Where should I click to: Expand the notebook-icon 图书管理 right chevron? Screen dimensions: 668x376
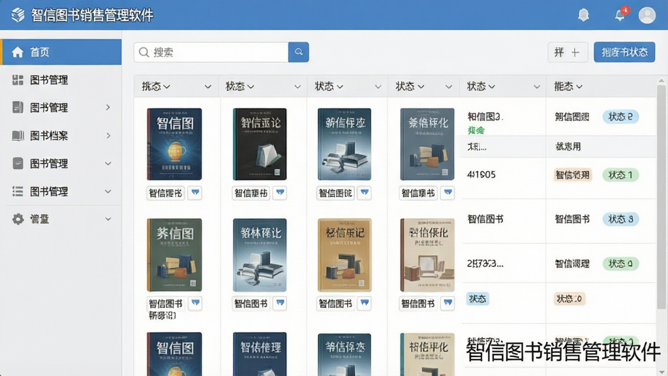(x=108, y=108)
